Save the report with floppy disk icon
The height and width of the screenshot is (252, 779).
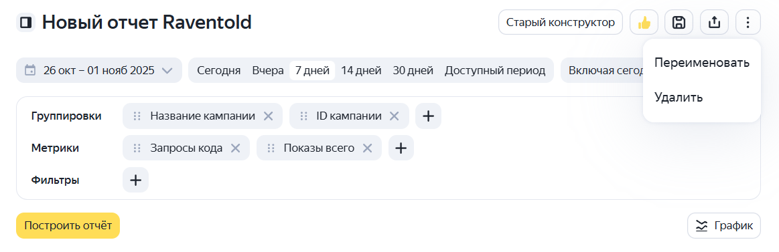[x=679, y=22]
